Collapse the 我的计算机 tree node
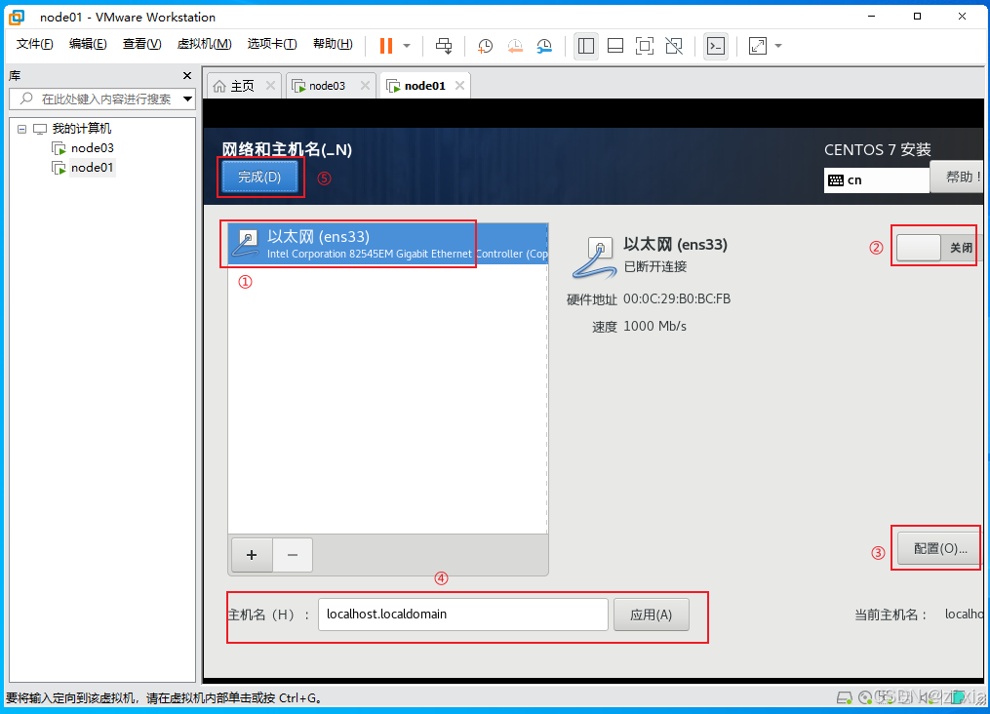This screenshot has width=990, height=714. (x=21, y=129)
